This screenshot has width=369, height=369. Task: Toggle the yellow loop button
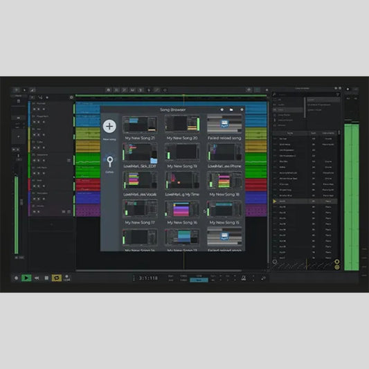[57, 278]
